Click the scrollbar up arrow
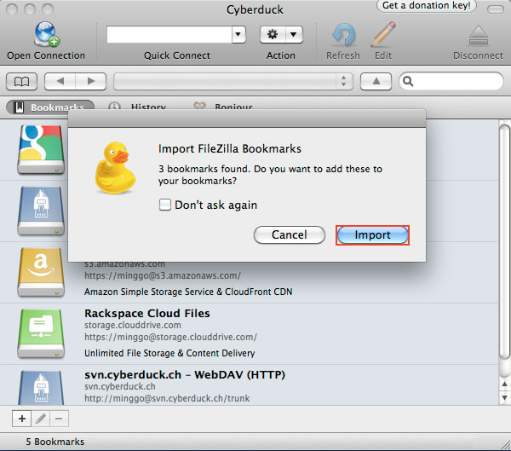Image resolution: width=511 pixels, height=451 pixels. click(504, 385)
